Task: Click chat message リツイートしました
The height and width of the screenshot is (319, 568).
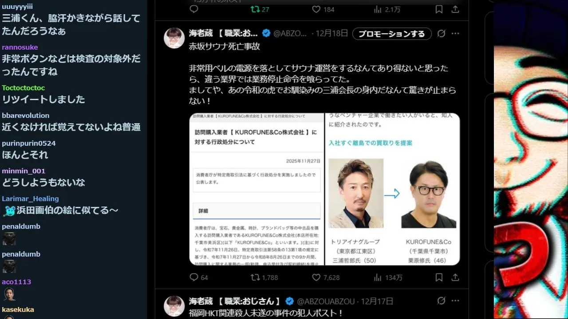Action: [43, 99]
